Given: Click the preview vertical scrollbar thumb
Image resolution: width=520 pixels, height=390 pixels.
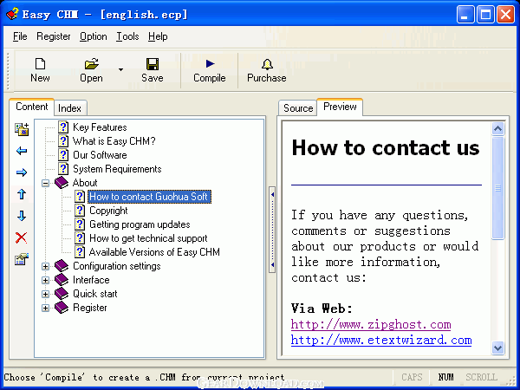Looking at the screenshot, I should (497, 188).
